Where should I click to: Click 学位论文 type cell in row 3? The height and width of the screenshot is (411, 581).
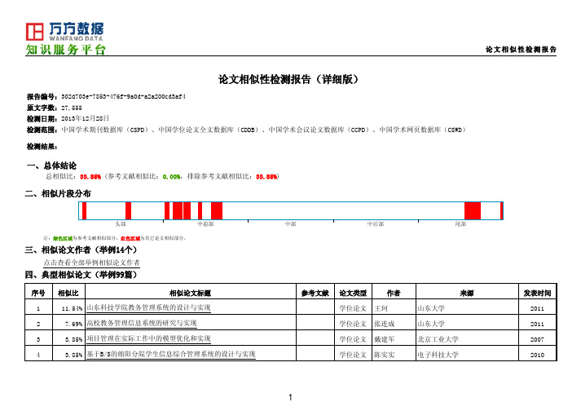353,339
